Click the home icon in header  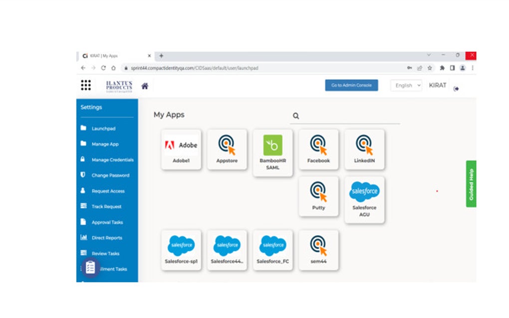click(x=145, y=86)
